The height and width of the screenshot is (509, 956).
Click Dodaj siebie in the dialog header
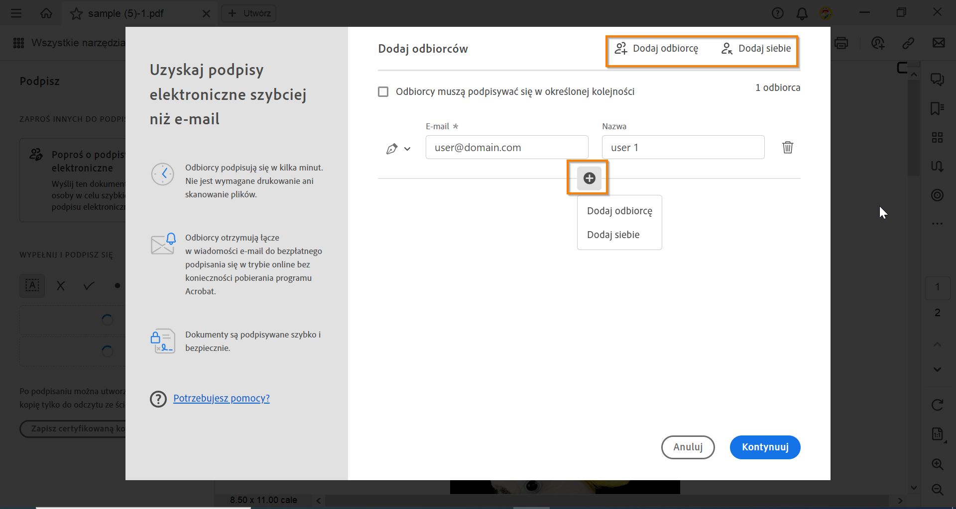[x=756, y=49]
